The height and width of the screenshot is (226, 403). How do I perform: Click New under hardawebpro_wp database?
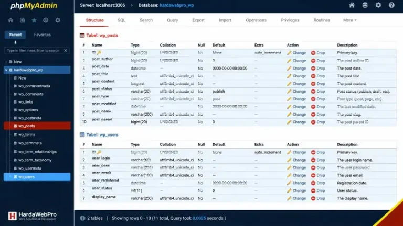click(22, 78)
